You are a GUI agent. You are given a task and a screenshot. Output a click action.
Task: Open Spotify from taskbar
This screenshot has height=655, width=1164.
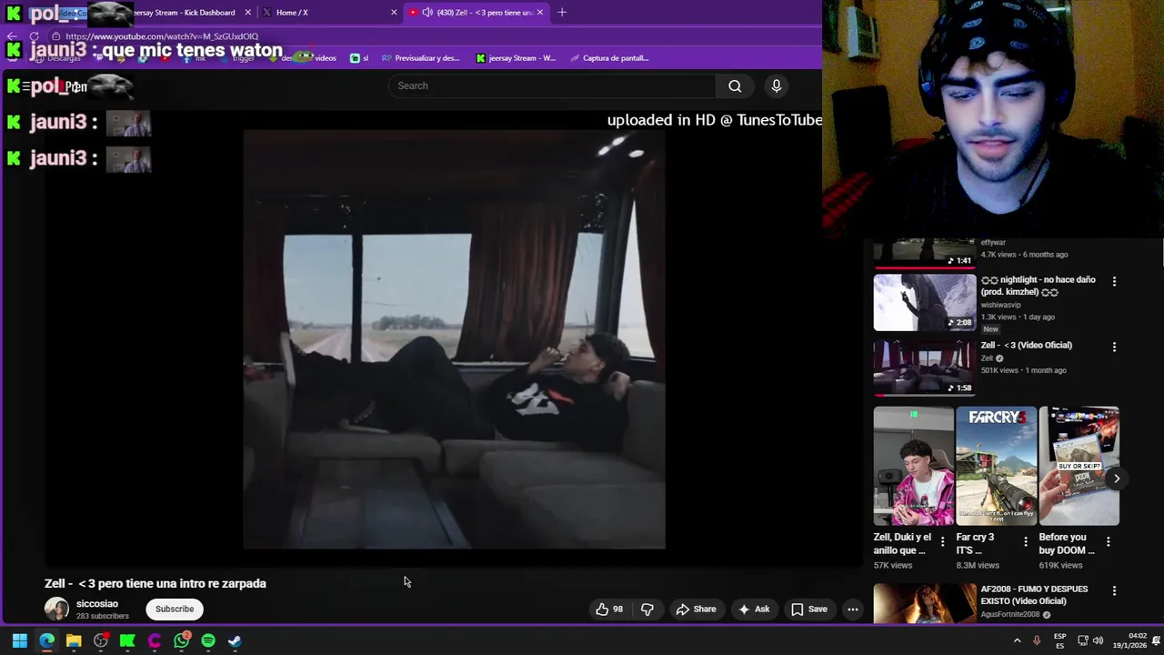(208, 640)
